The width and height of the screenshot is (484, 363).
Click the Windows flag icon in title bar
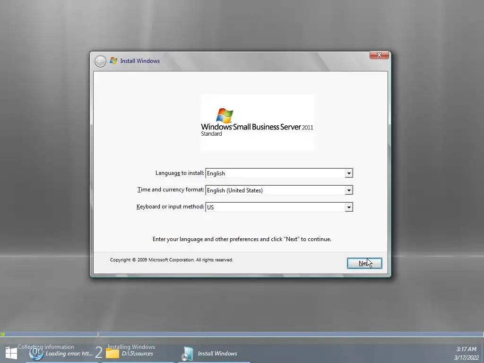[x=113, y=61]
